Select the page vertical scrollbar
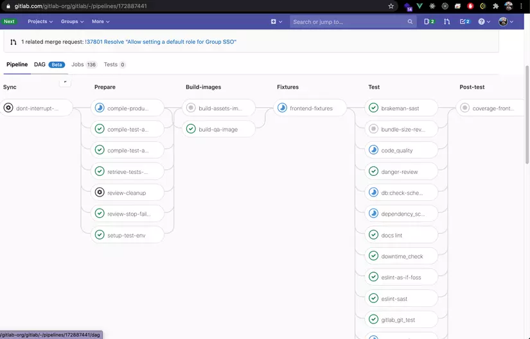Viewport: 530px width, 339px height. tap(527, 115)
